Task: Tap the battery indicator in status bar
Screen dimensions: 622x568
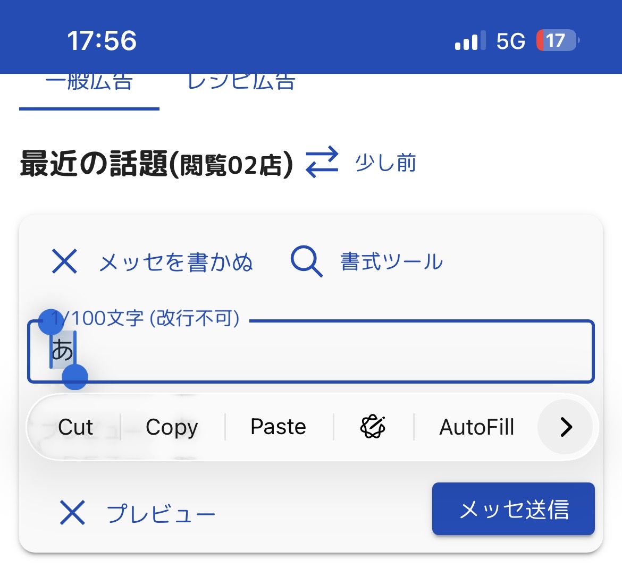Action: pyautogui.click(x=558, y=40)
